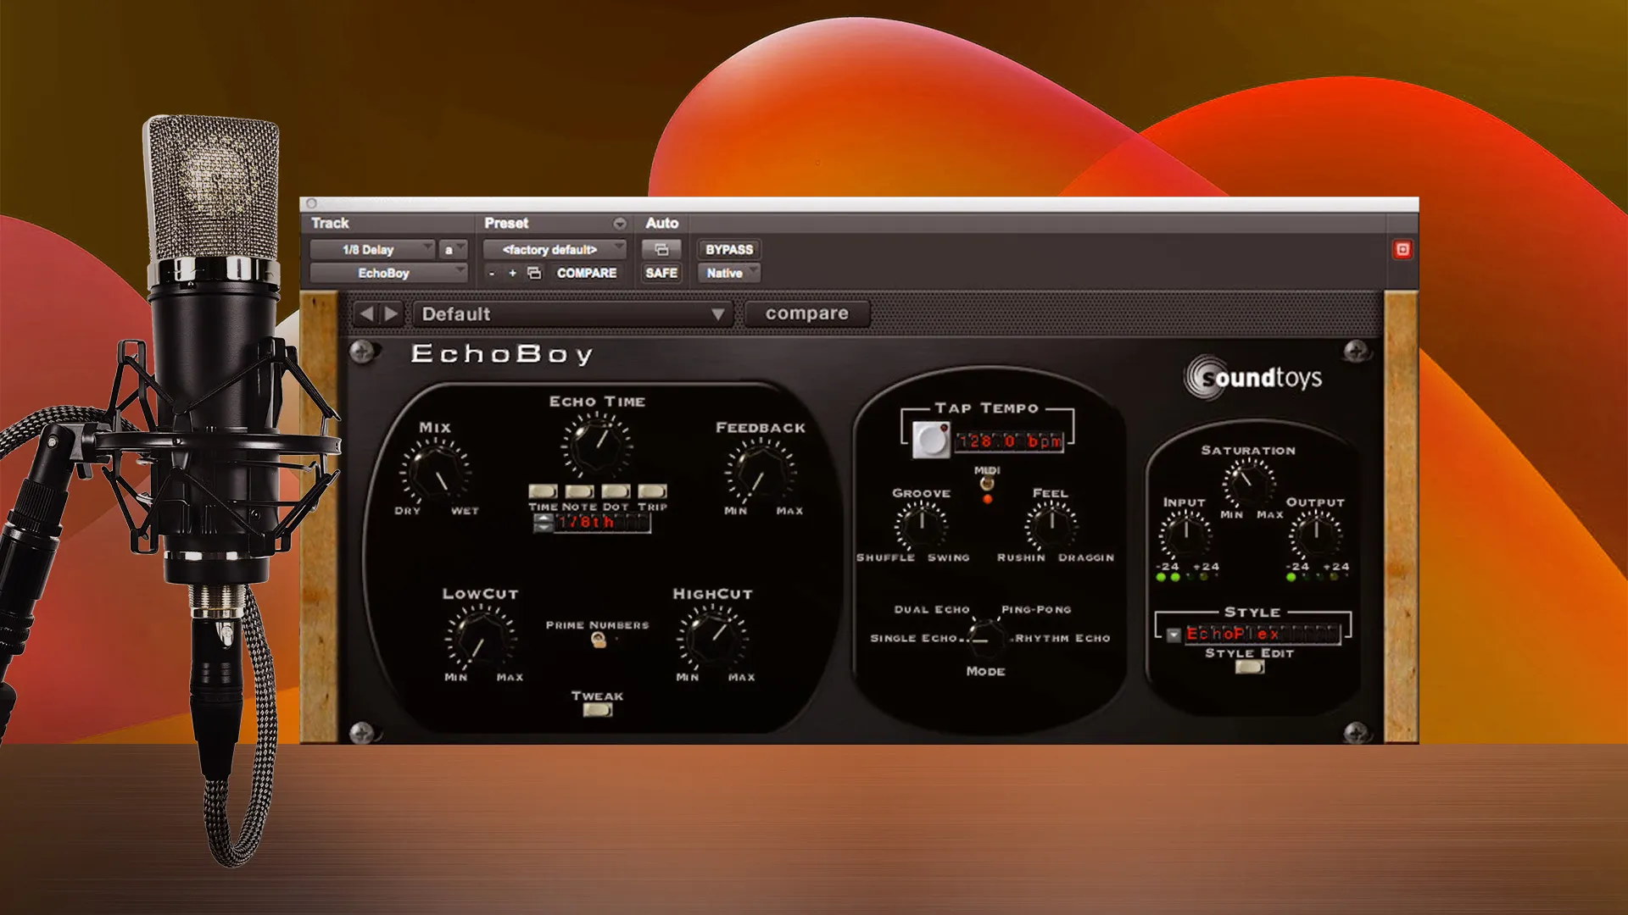
Task: Click the Output level knob
Action: point(1315,535)
